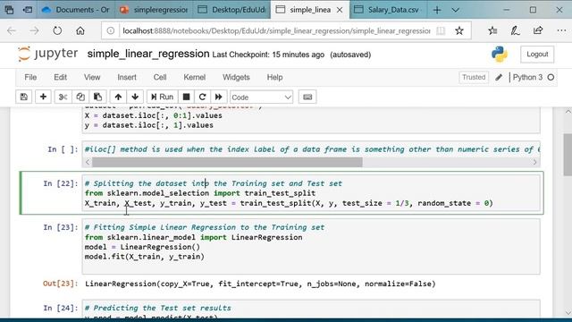The height and width of the screenshot is (322, 572).
Task: Switch to Documents - Or tab
Action: [x=75, y=10]
